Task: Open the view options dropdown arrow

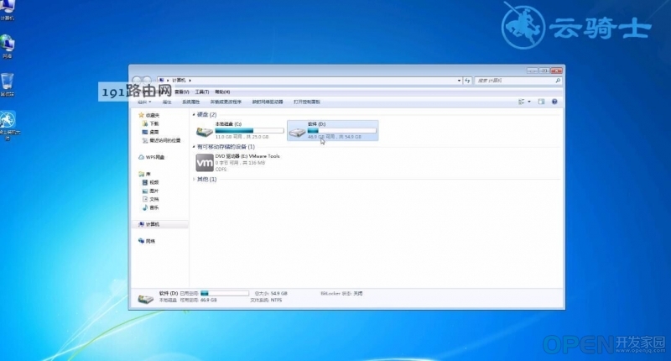Action: [529, 102]
